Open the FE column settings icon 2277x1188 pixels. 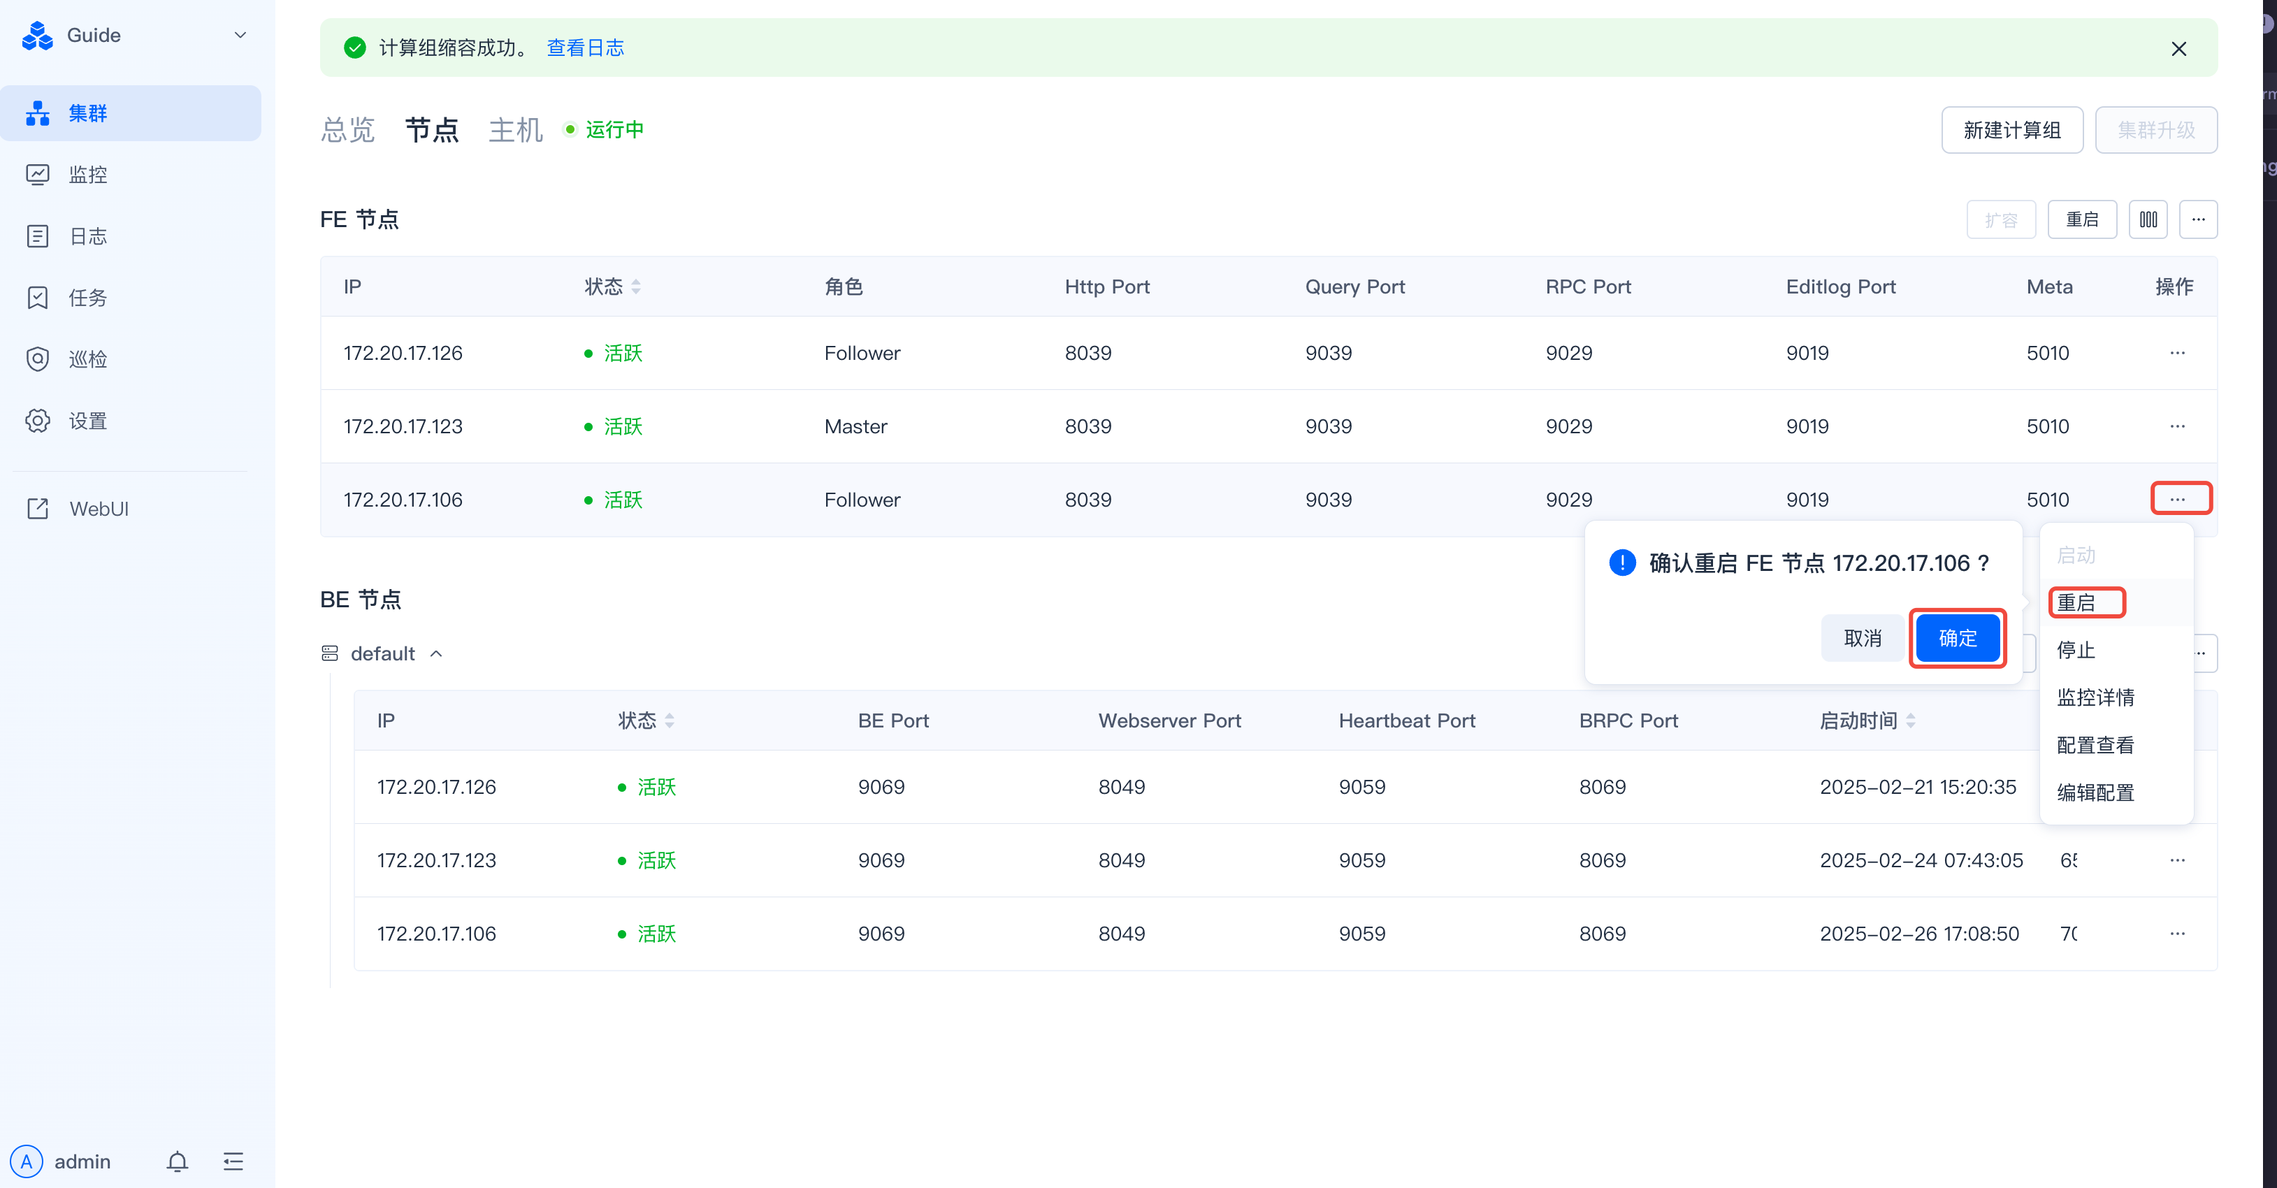[x=2148, y=219]
